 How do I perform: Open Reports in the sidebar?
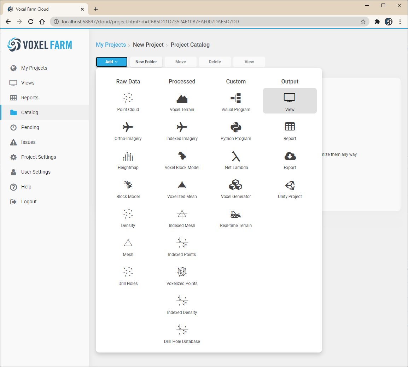(x=45, y=98)
